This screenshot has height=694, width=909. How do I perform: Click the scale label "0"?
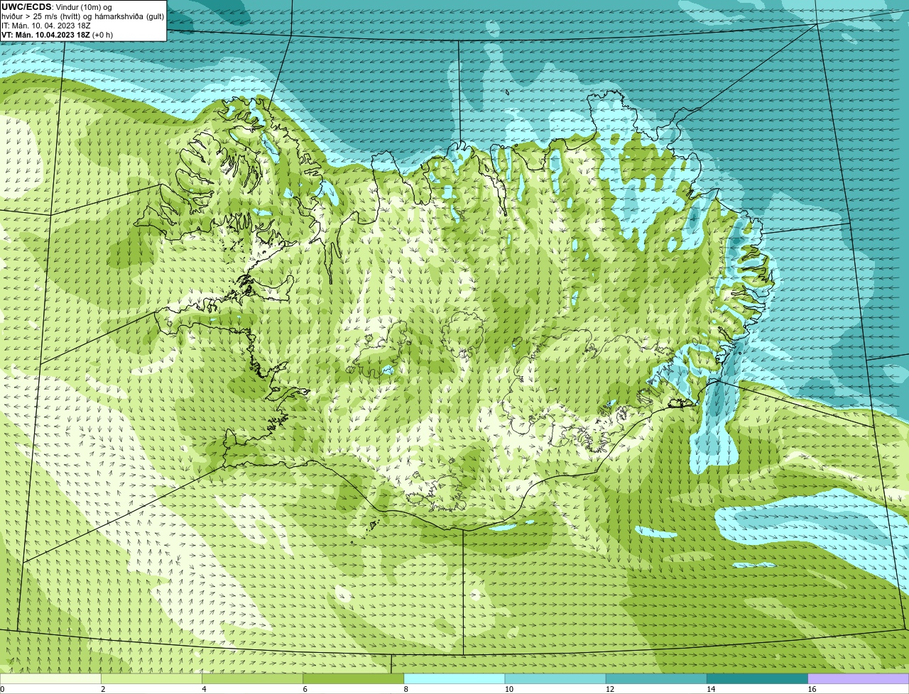(x=3, y=689)
